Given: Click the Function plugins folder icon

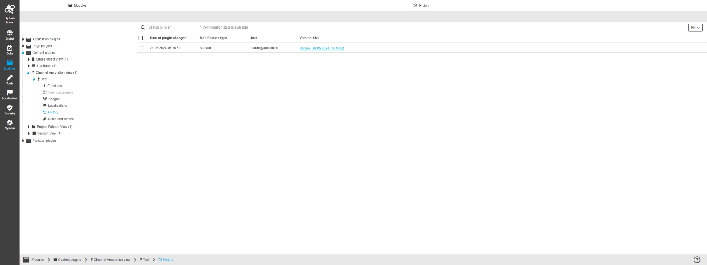Looking at the screenshot, I should [29, 141].
